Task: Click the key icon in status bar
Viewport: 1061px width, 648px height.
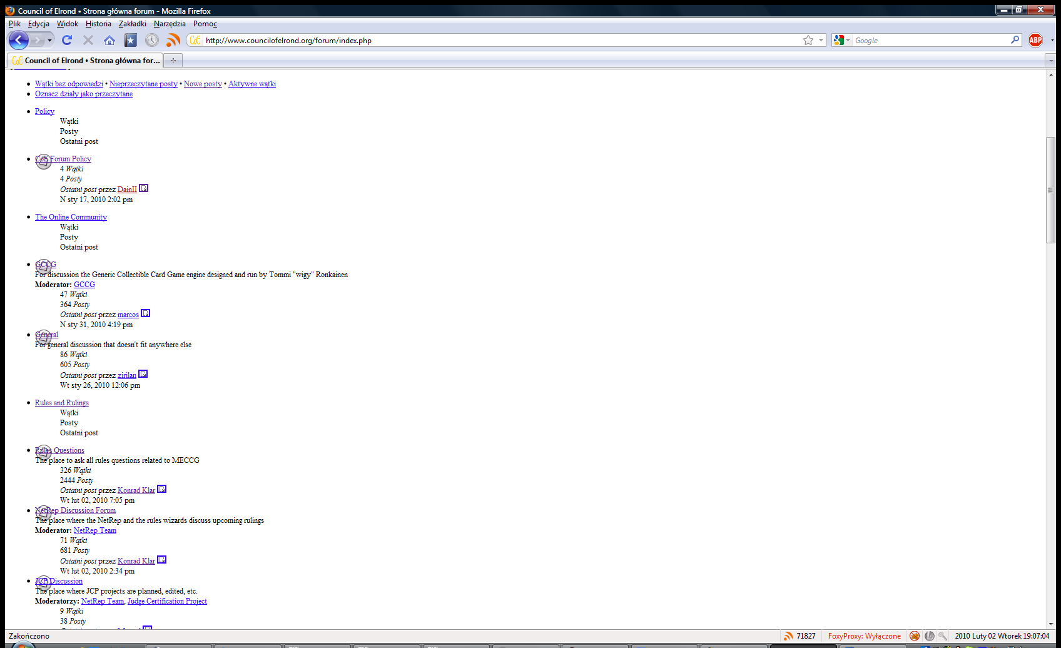Action: 943,636
